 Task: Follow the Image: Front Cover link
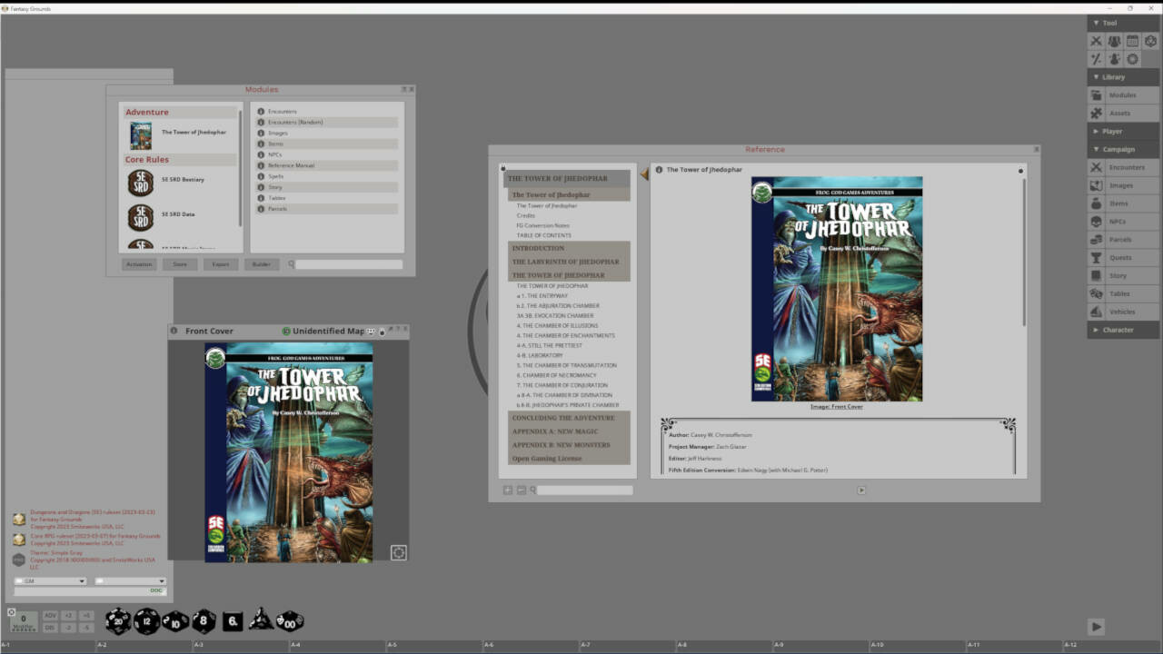(x=836, y=407)
